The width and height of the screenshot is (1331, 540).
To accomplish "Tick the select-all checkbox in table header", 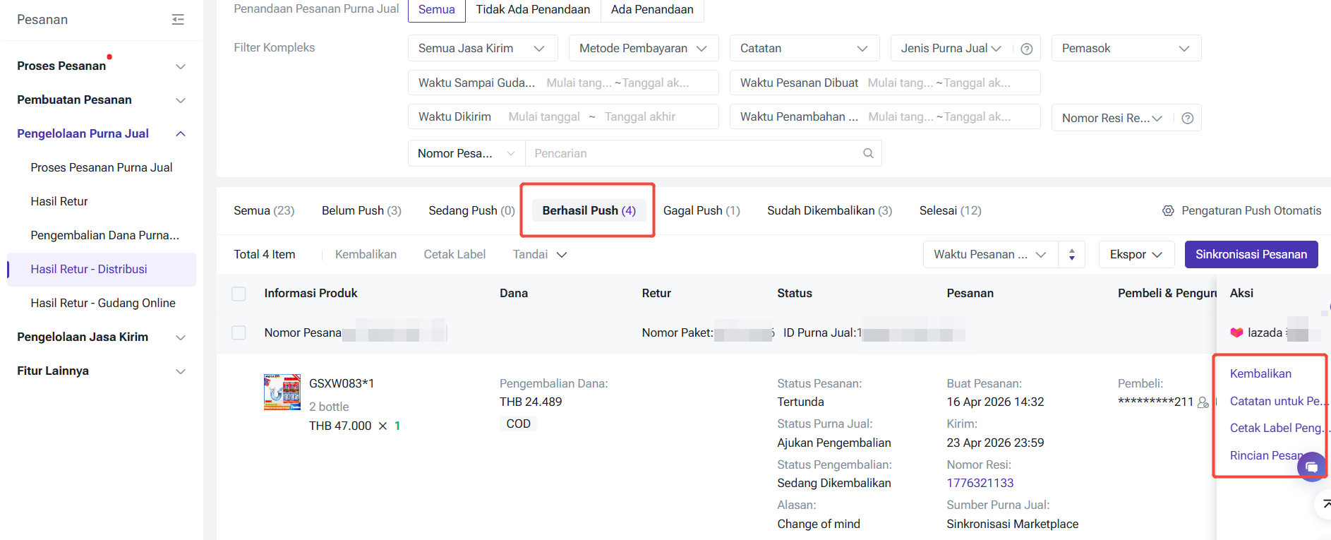I will point(239,294).
